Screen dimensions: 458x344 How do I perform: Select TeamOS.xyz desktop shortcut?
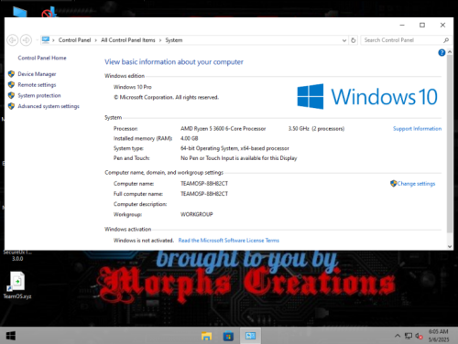point(17,285)
